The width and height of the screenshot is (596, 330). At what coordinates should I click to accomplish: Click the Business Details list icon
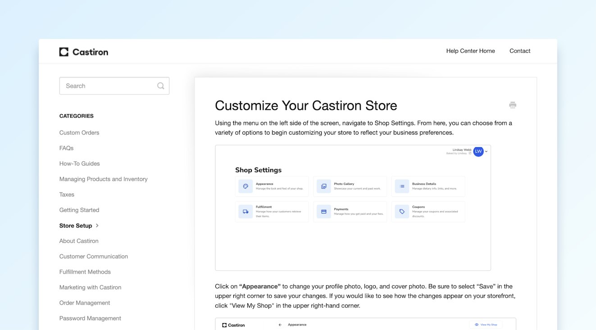pyautogui.click(x=402, y=186)
